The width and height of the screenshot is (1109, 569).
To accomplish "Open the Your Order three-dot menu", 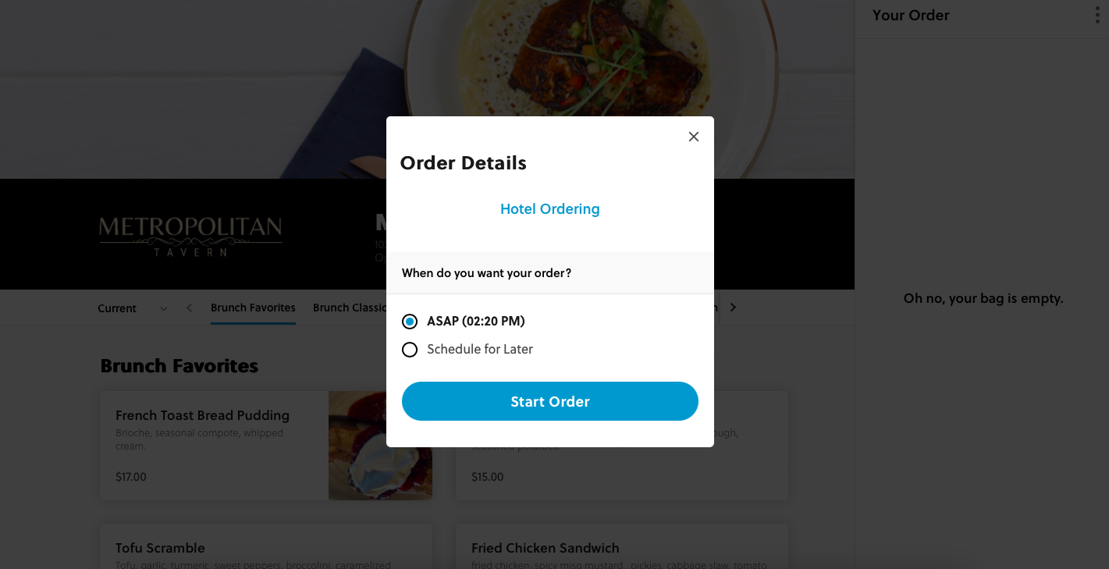I will tap(1097, 16).
